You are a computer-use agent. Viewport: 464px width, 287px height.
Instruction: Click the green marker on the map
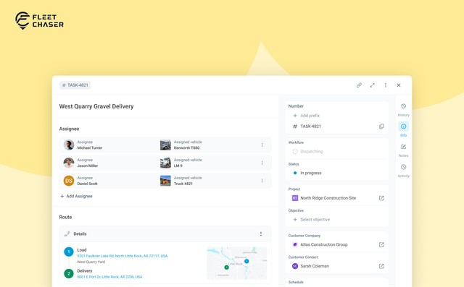[x=226, y=267]
